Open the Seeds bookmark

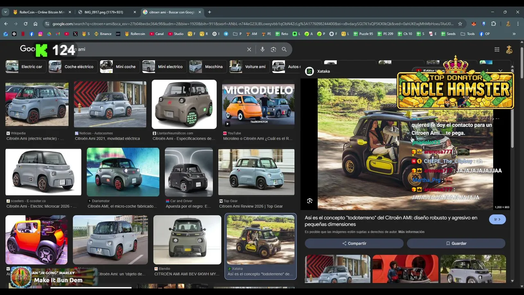pyautogui.click(x=449, y=34)
